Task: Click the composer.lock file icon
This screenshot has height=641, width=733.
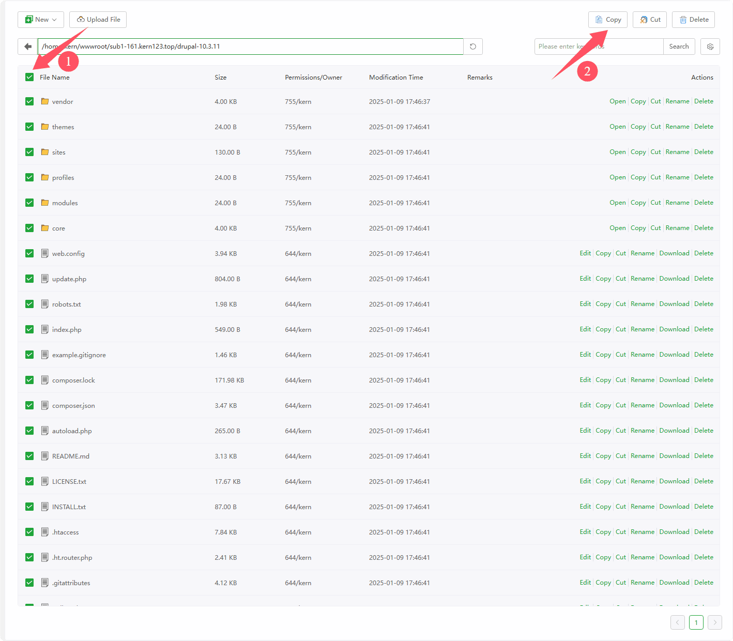Action: click(45, 380)
